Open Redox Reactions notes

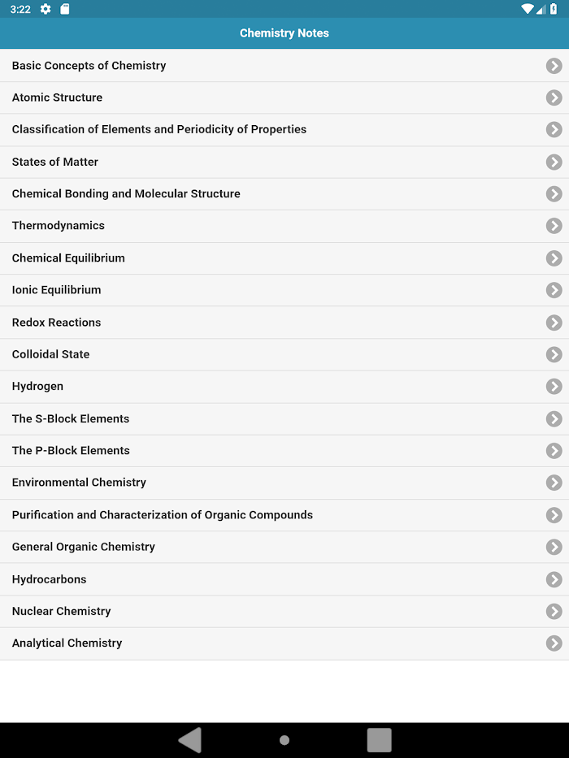[284, 323]
